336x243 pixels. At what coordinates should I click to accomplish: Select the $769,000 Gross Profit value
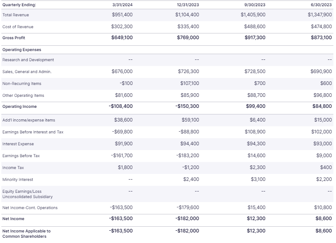(x=188, y=38)
